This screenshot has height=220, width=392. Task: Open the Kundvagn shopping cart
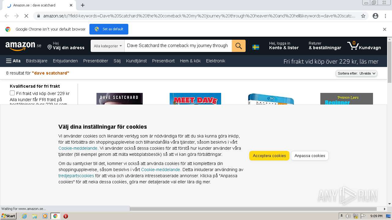[364, 46]
